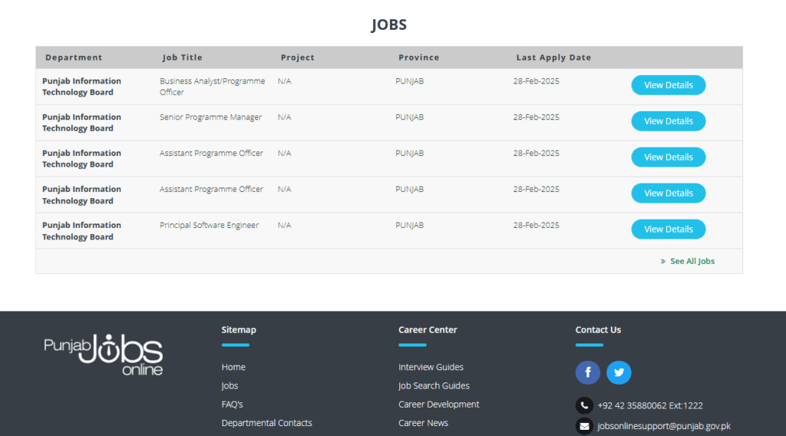
Task: Open the FAQ's link
Action: [x=232, y=405]
